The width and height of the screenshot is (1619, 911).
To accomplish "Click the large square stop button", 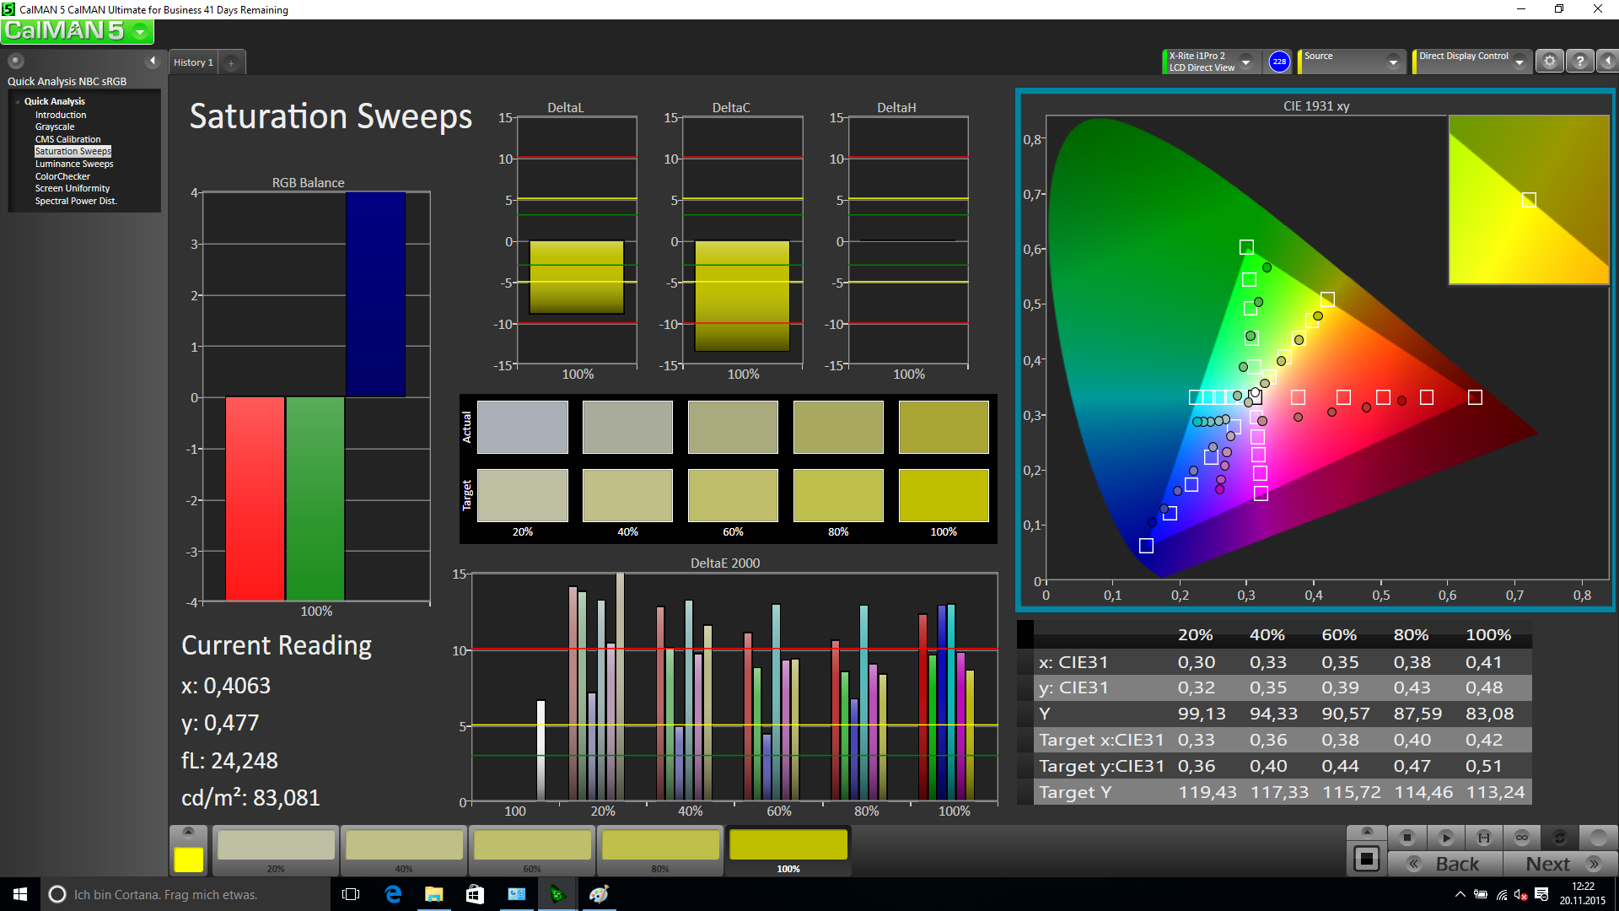I will click(x=1366, y=860).
